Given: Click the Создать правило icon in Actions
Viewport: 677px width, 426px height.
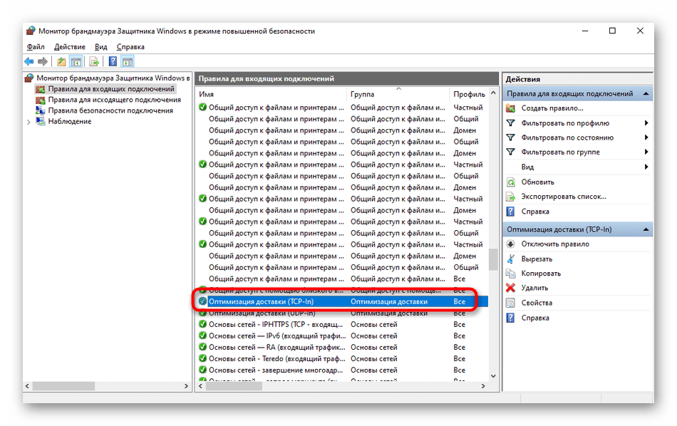Looking at the screenshot, I should click(511, 108).
